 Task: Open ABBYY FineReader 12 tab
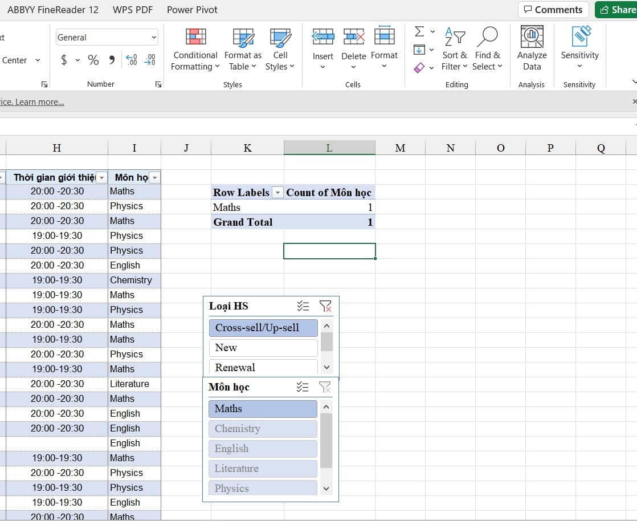point(53,10)
